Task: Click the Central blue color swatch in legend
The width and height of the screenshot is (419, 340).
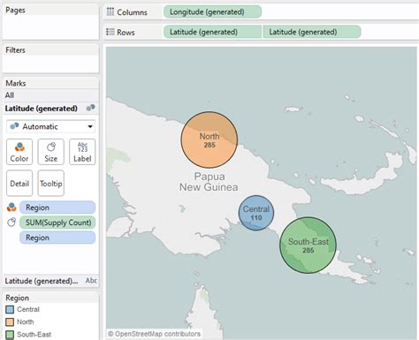Action: coord(10,309)
